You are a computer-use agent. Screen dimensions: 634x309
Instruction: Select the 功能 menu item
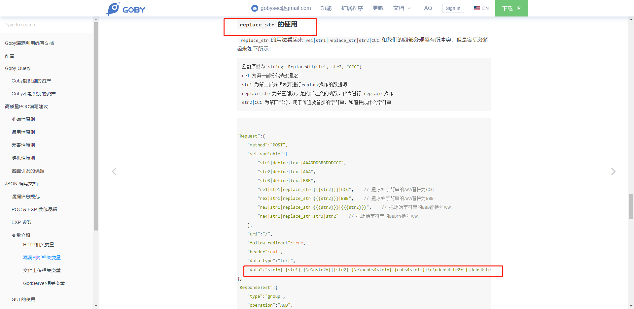point(326,8)
